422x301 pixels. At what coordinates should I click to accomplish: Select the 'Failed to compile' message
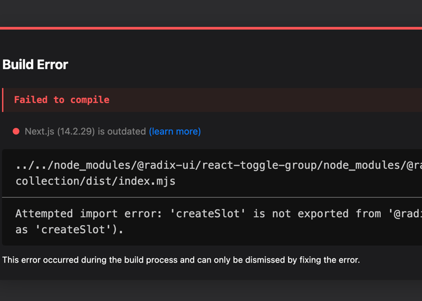(x=62, y=100)
